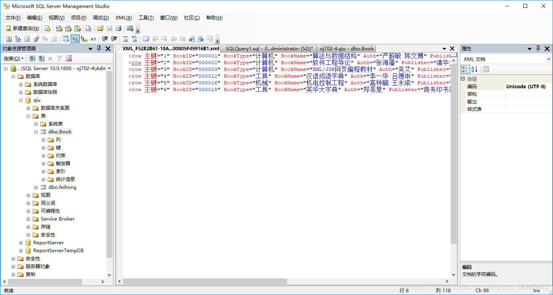Open the XML(X) menu
The image size is (553, 295).
pyautogui.click(x=123, y=18)
